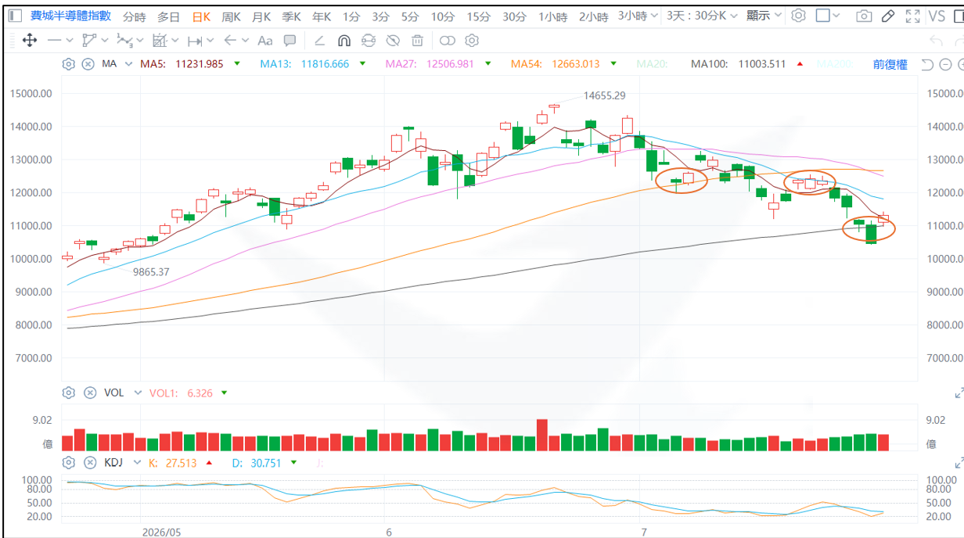964x538 pixels.
Task: Select the angle line tool
Action: click(319, 41)
